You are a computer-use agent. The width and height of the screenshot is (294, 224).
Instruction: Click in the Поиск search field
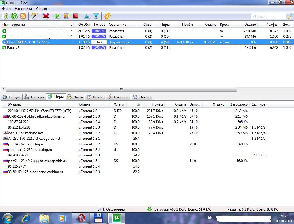268,16
